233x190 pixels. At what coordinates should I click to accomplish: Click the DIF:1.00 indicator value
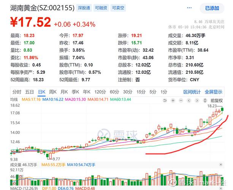tap(49, 188)
